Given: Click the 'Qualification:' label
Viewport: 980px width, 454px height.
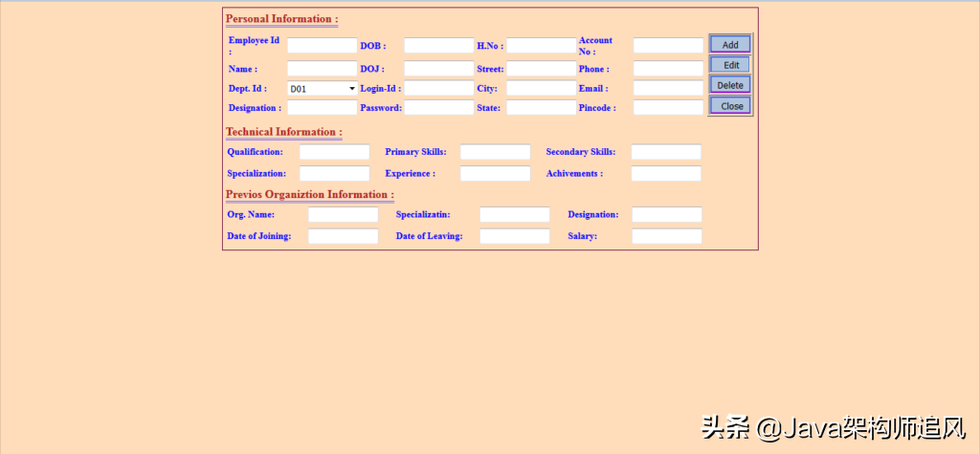Looking at the screenshot, I should click(255, 152).
